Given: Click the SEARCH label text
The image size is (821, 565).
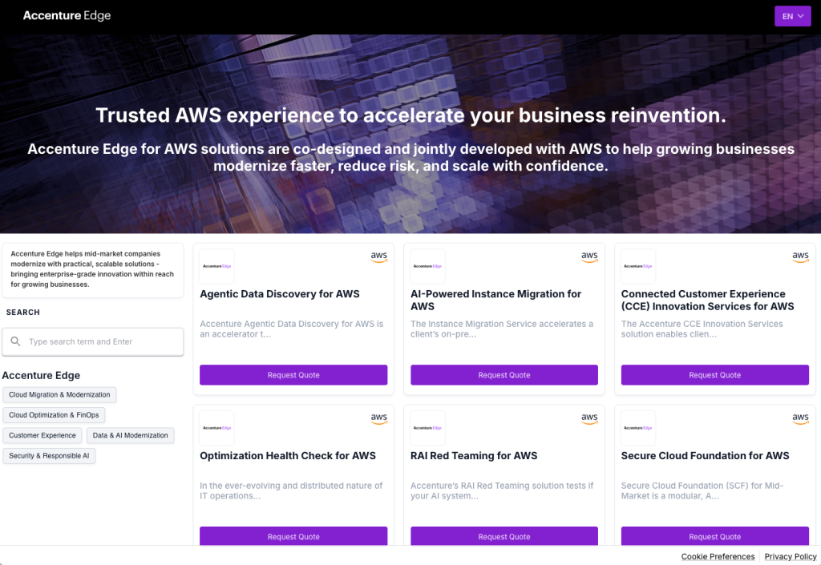Looking at the screenshot, I should pyautogui.click(x=23, y=313).
